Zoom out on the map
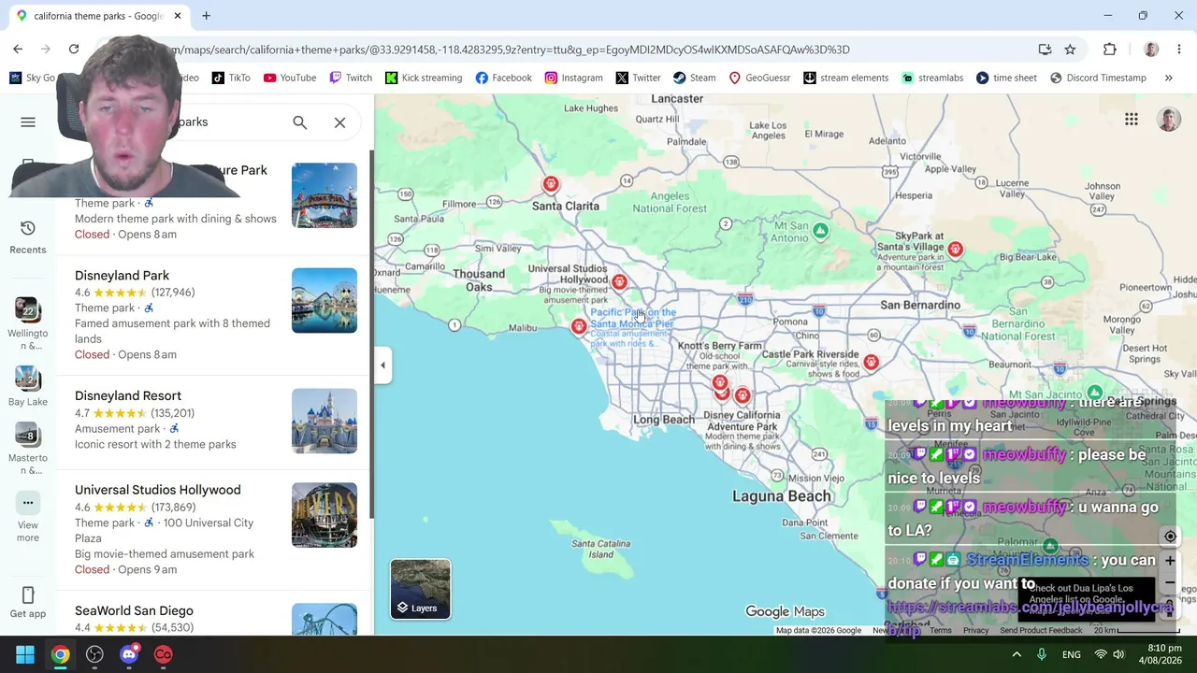Screen dimensions: 1197x673 1170,583
